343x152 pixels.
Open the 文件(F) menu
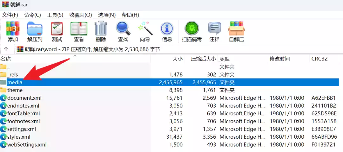coord(10,15)
